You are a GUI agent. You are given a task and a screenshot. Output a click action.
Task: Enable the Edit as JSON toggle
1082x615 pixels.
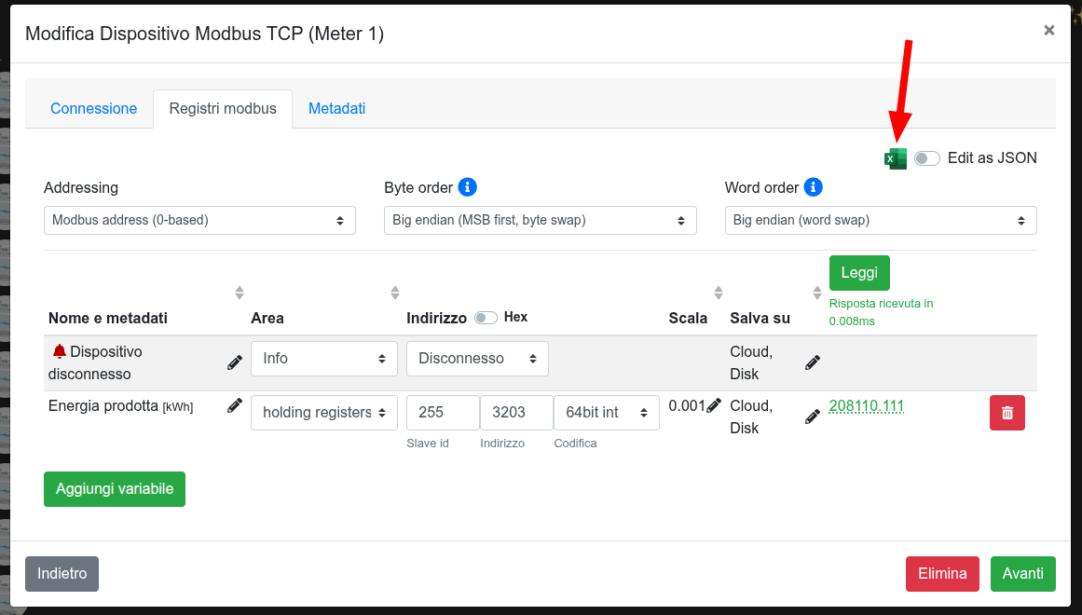(926, 158)
